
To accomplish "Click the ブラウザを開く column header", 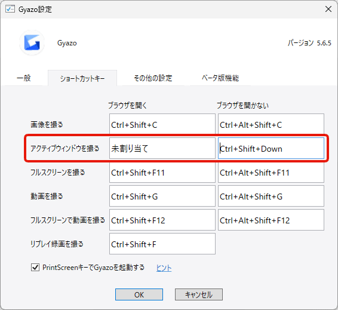I will [x=127, y=105].
